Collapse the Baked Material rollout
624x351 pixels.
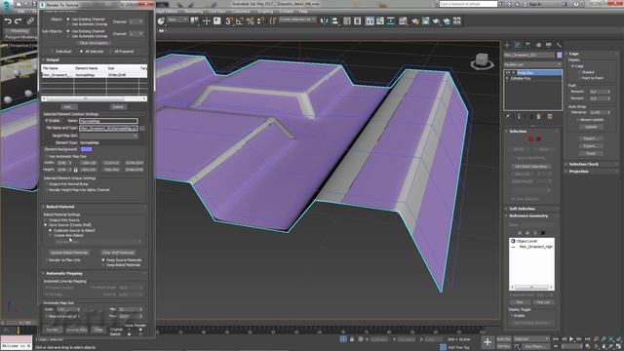click(x=60, y=207)
